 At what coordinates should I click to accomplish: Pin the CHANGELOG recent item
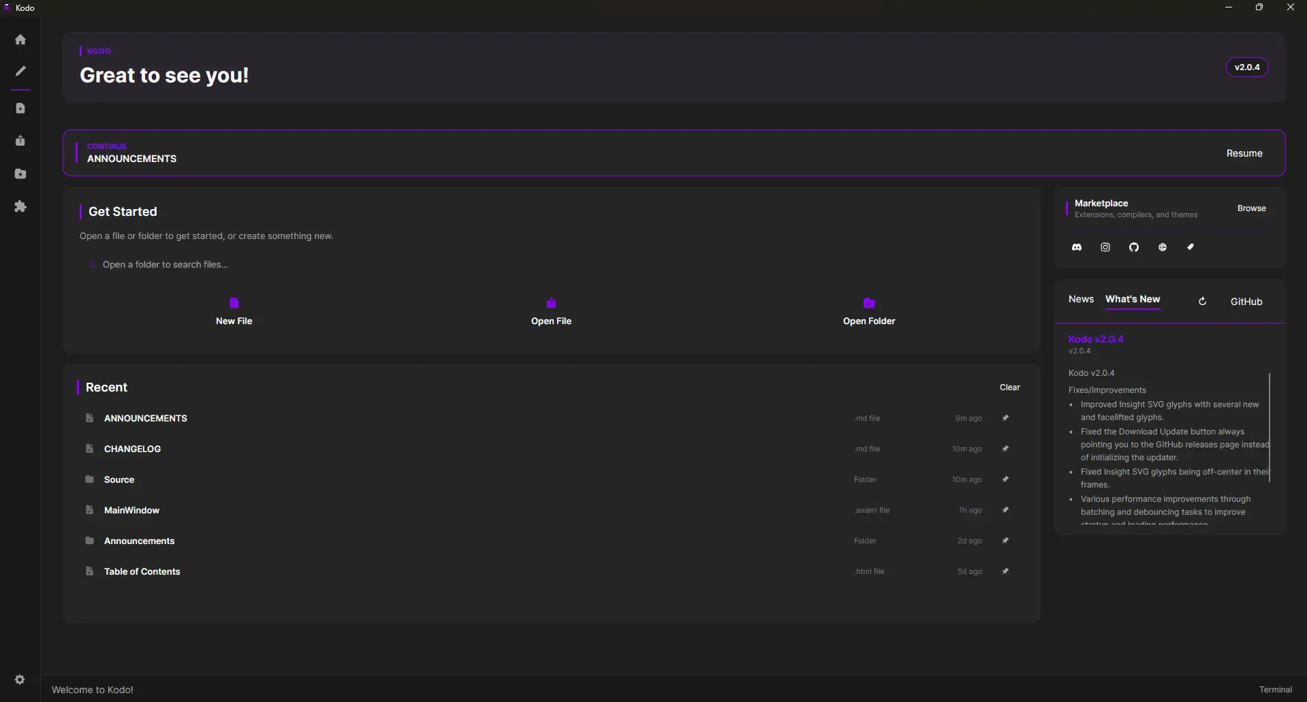click(1005, 449)
